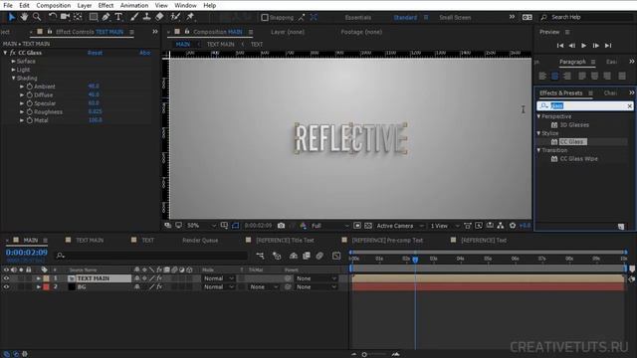Enable the Snapping checkbox
The width and height of the screenshot is (637, 358).
265,18
